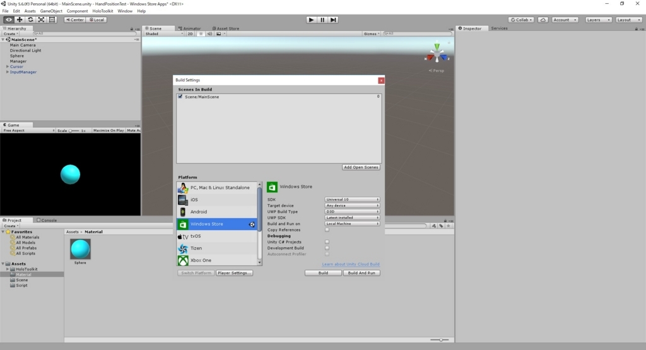Expand HoloToolkit folder
This screenshot has width=646, height=350.
pyautogui.click(x=8, y=269)
